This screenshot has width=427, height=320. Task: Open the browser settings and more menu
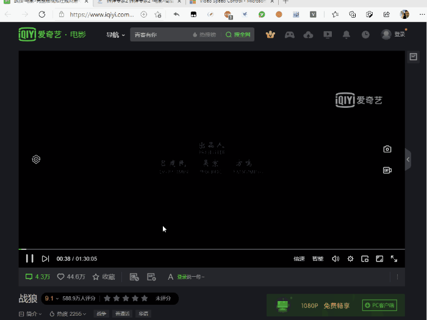pos(422,15)
